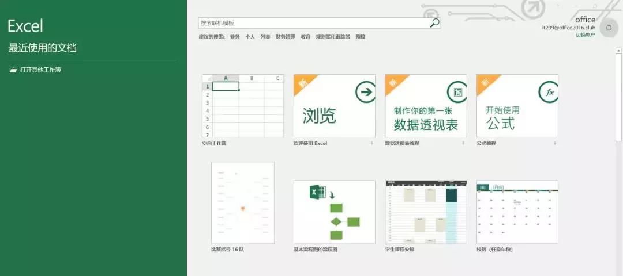This screenshot has height=276, width=623.
Task: Click the it209@office2016.club account email
Action: pyautogui.click(x=569, y=28)
